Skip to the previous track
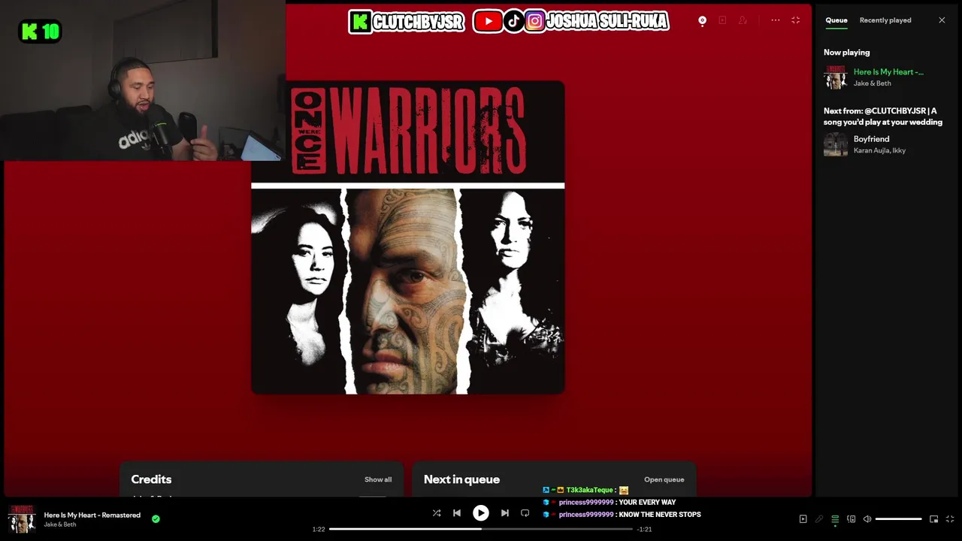 457,513
